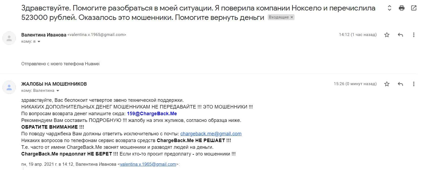Star the ЖАЛОБЫ НА МОШЕННИКОВ reply
This screenshot has height=170, width=422.
(x=387, y=84)
